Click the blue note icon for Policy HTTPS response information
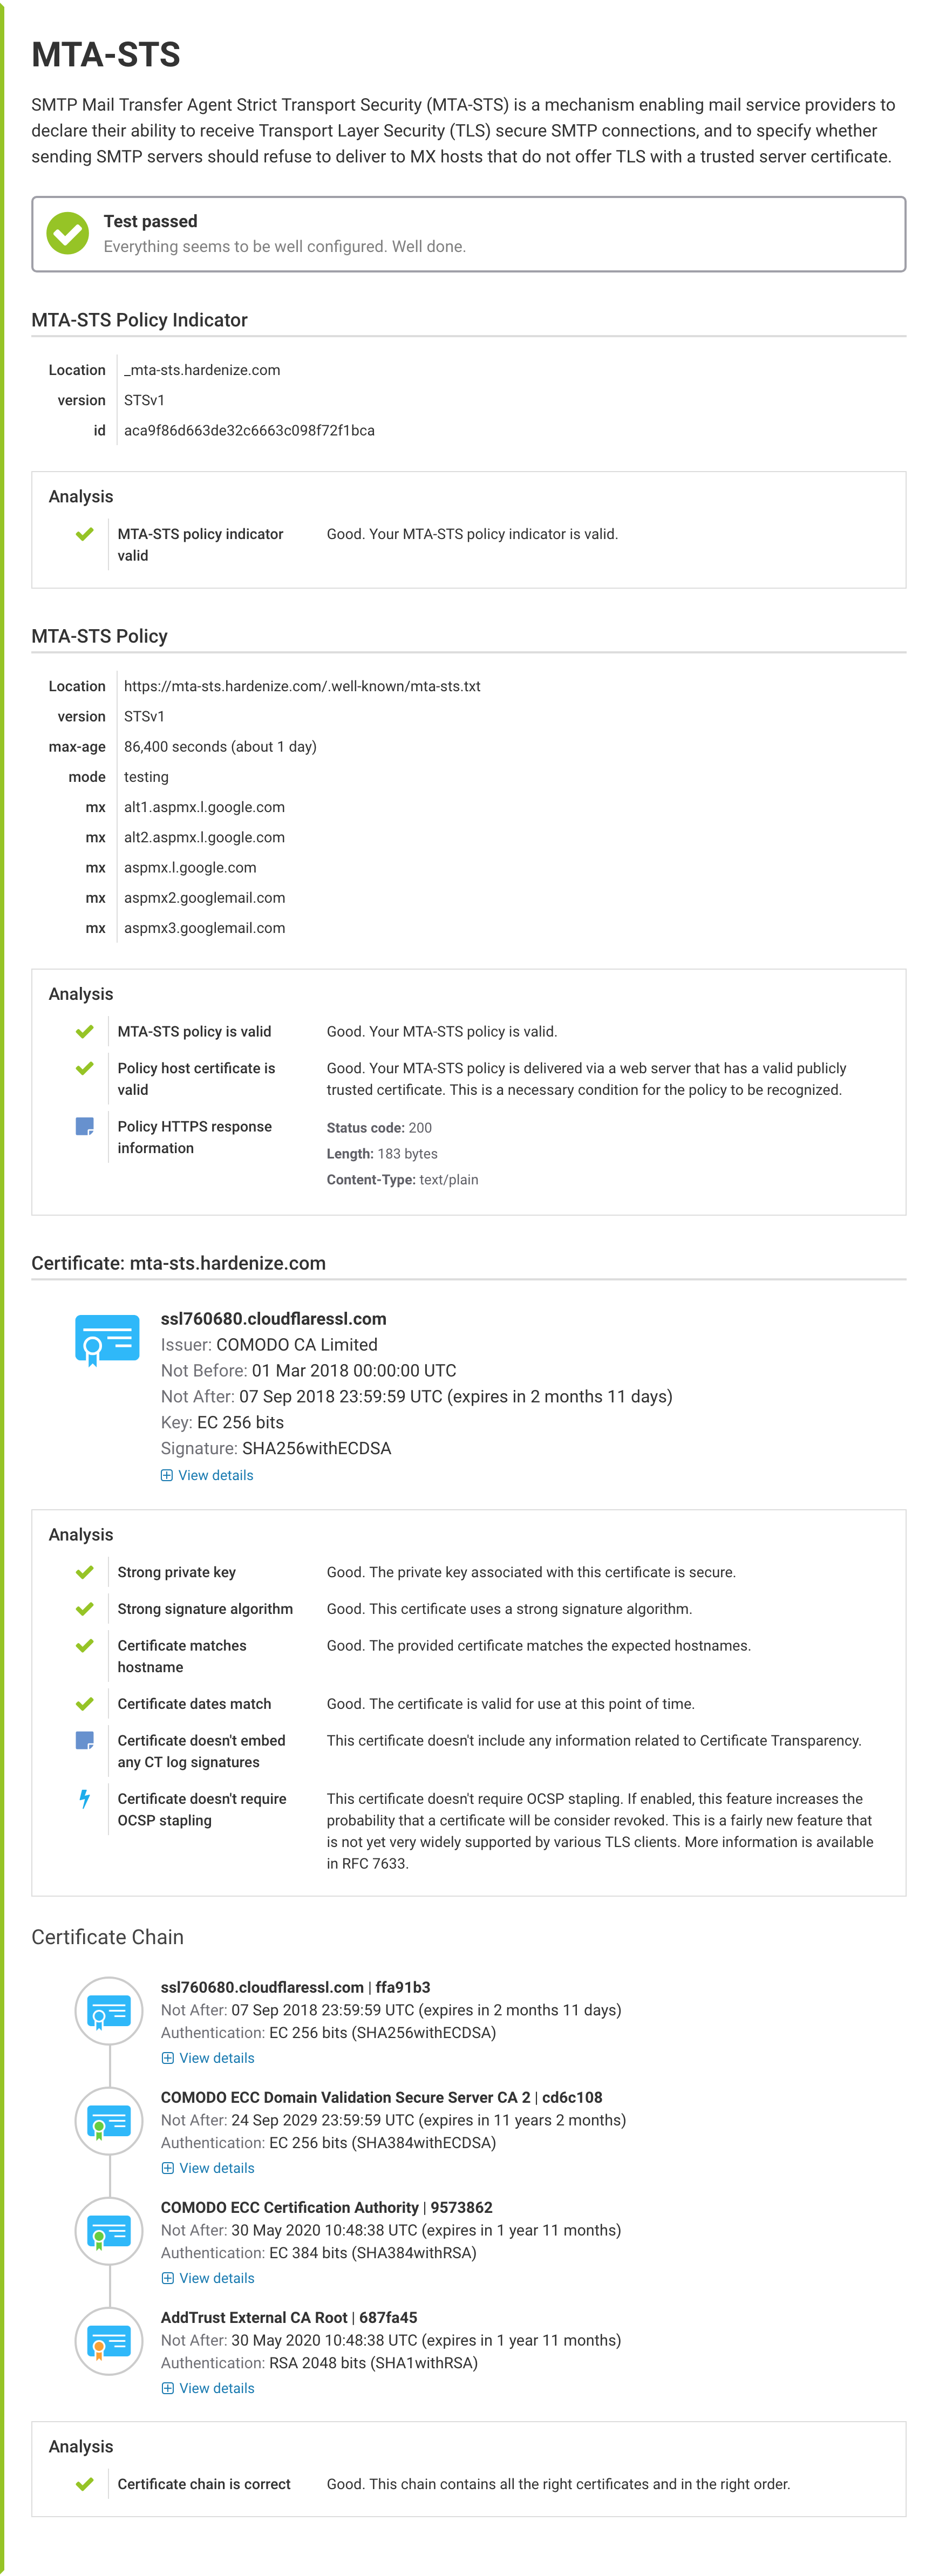This screenshot has height=2576, width=932. coord(85,1126)
